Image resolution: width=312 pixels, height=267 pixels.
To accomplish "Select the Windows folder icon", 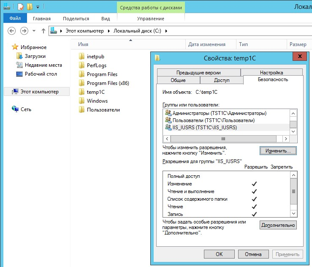I will coord(82,101).
